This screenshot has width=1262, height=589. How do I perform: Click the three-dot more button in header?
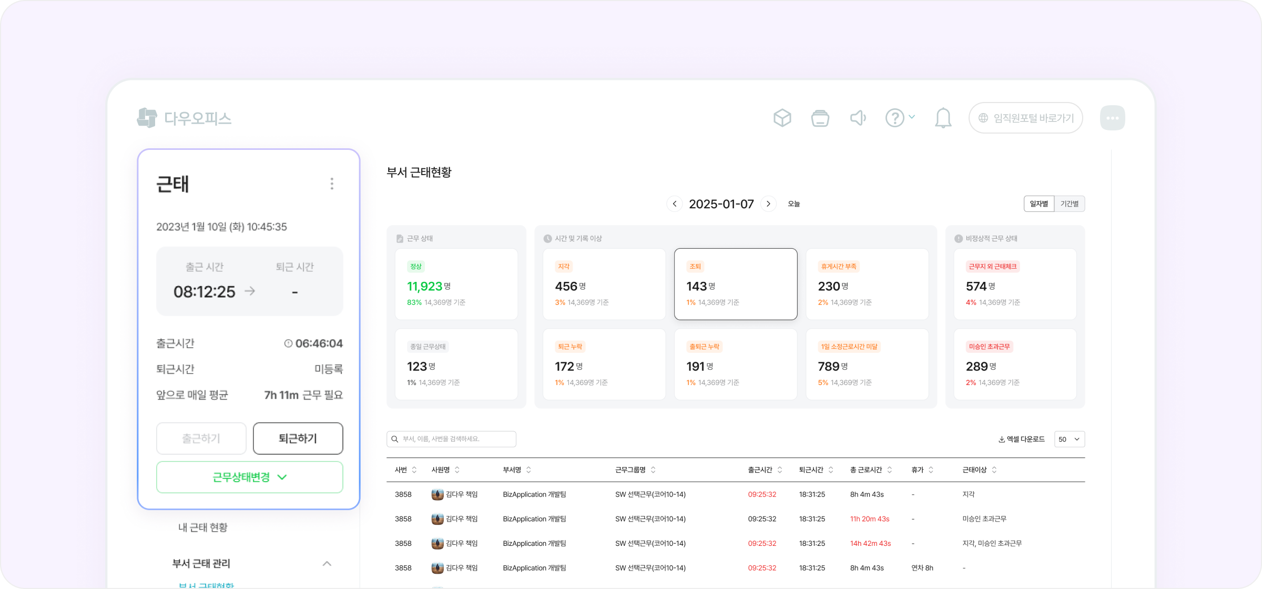[1112, 118]
